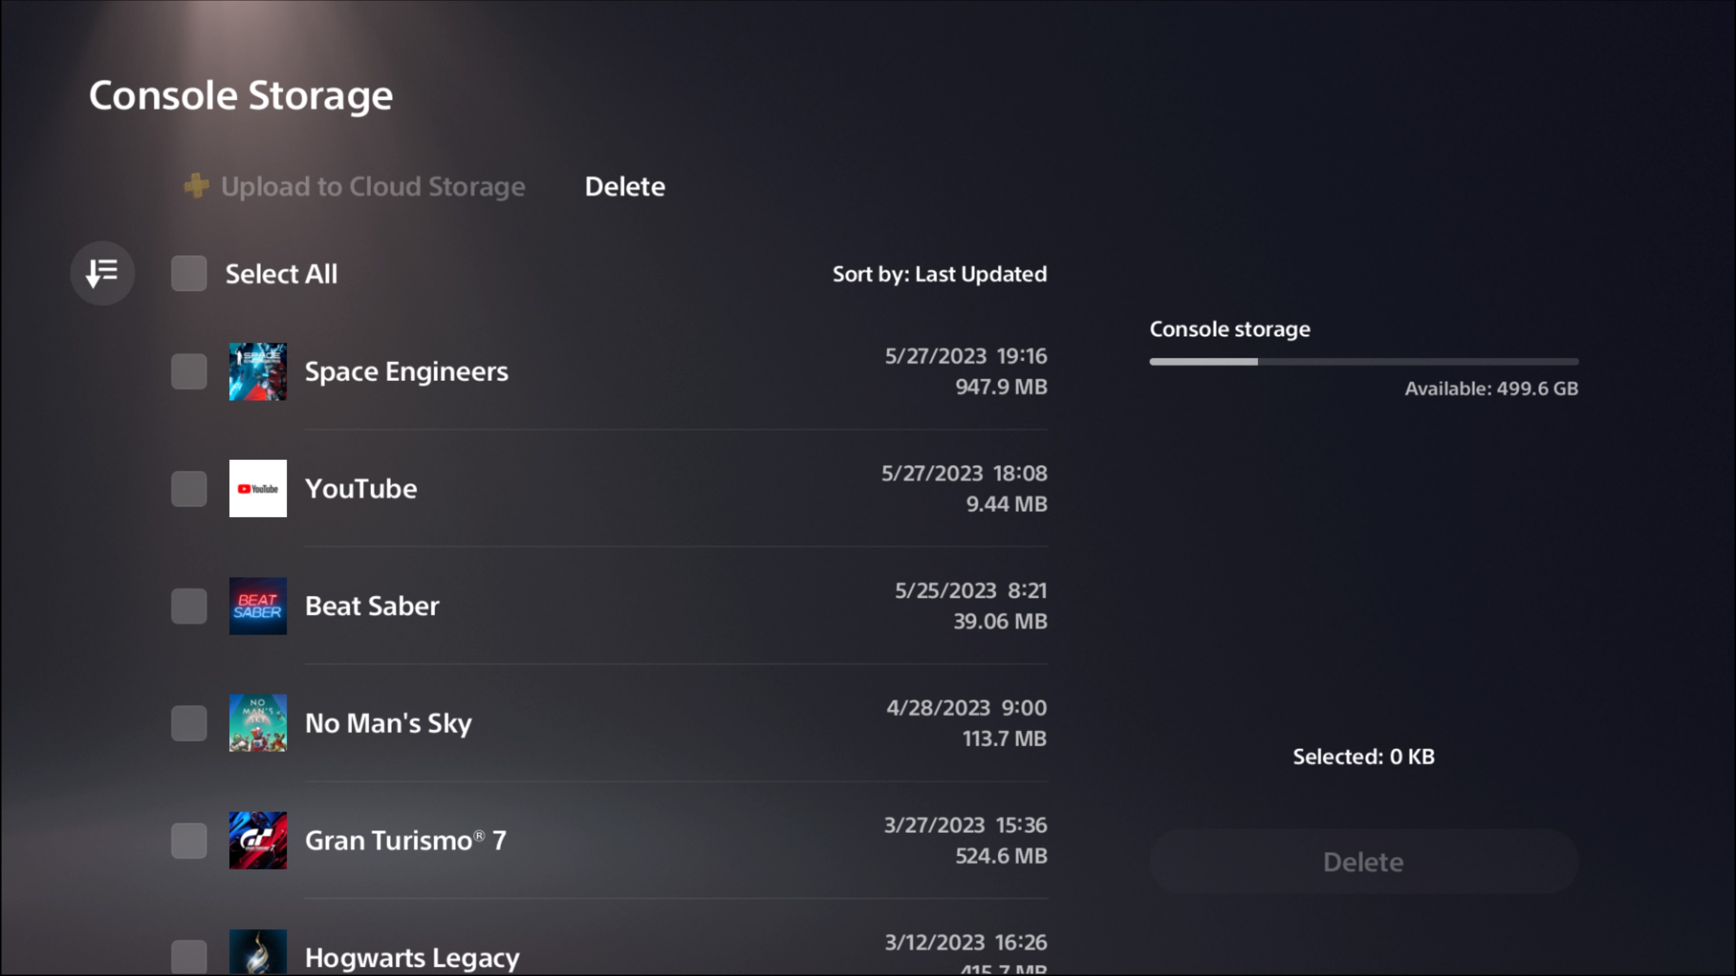Viewport: 1736px width, 976px height.
Task: Click the Gran Turismo 7 title
Action: coord(405,840)
